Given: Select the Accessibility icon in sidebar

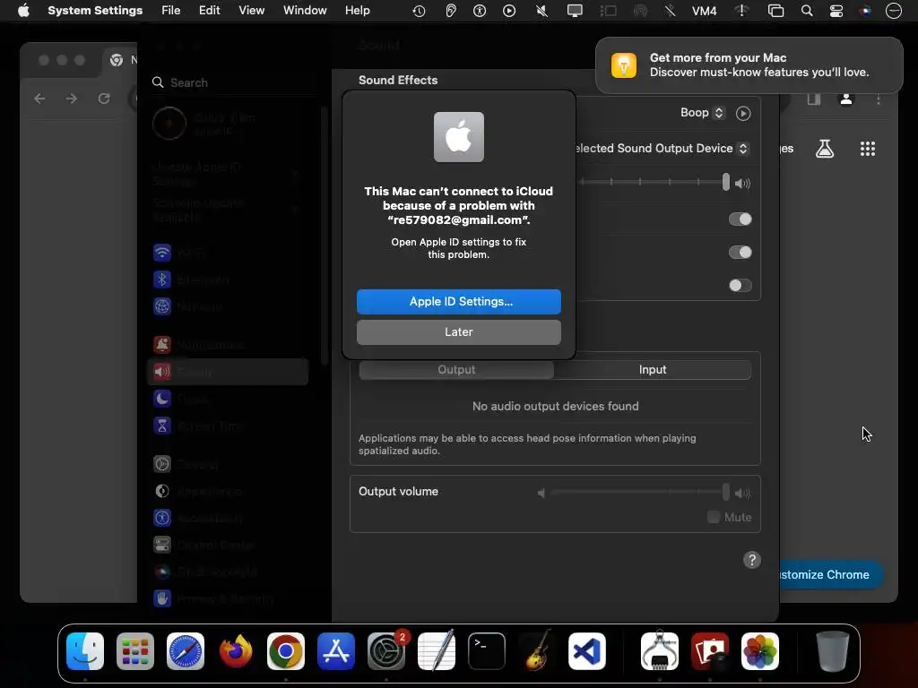Looking at the screenshot, I should 162,518.
